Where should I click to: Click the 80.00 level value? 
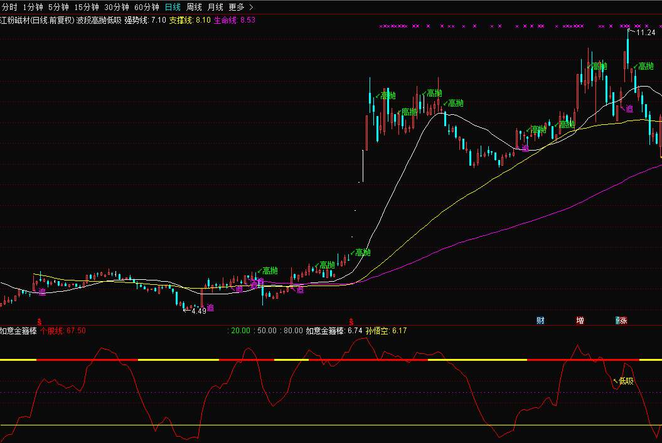[293, 331]
